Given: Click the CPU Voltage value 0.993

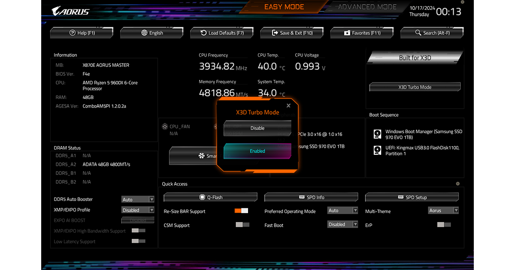Looking at the screenshot, I should click(307, 66).
